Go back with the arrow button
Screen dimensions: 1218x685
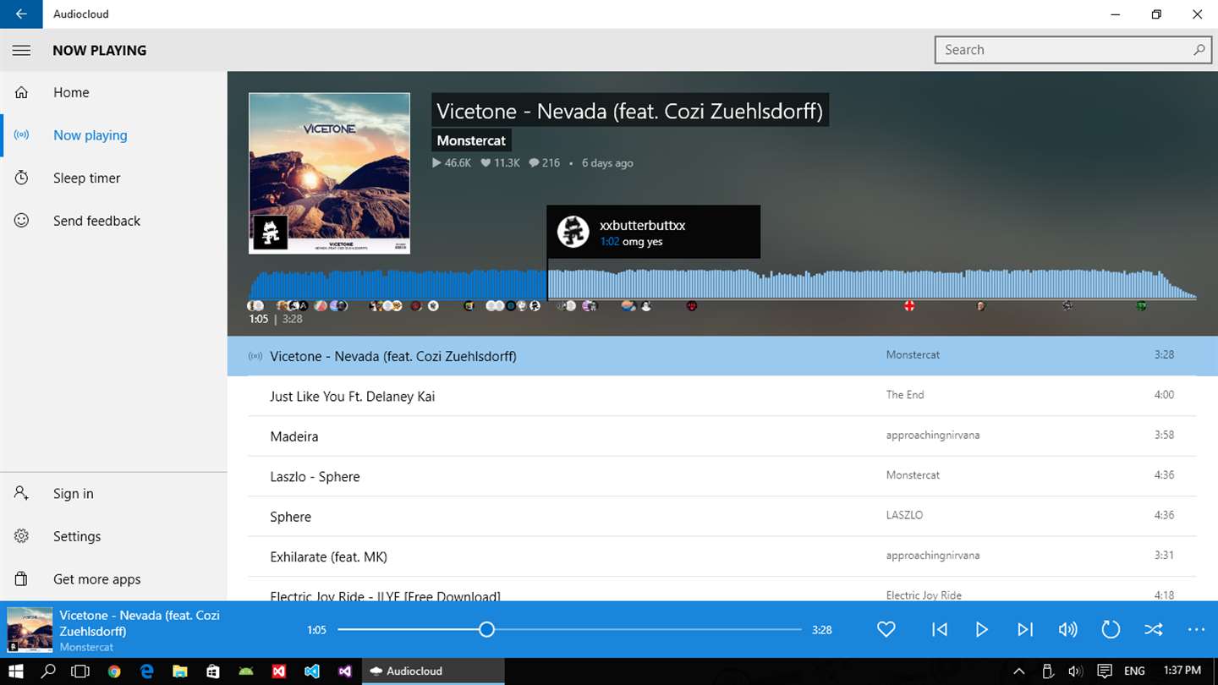click(x=21, y=14)
